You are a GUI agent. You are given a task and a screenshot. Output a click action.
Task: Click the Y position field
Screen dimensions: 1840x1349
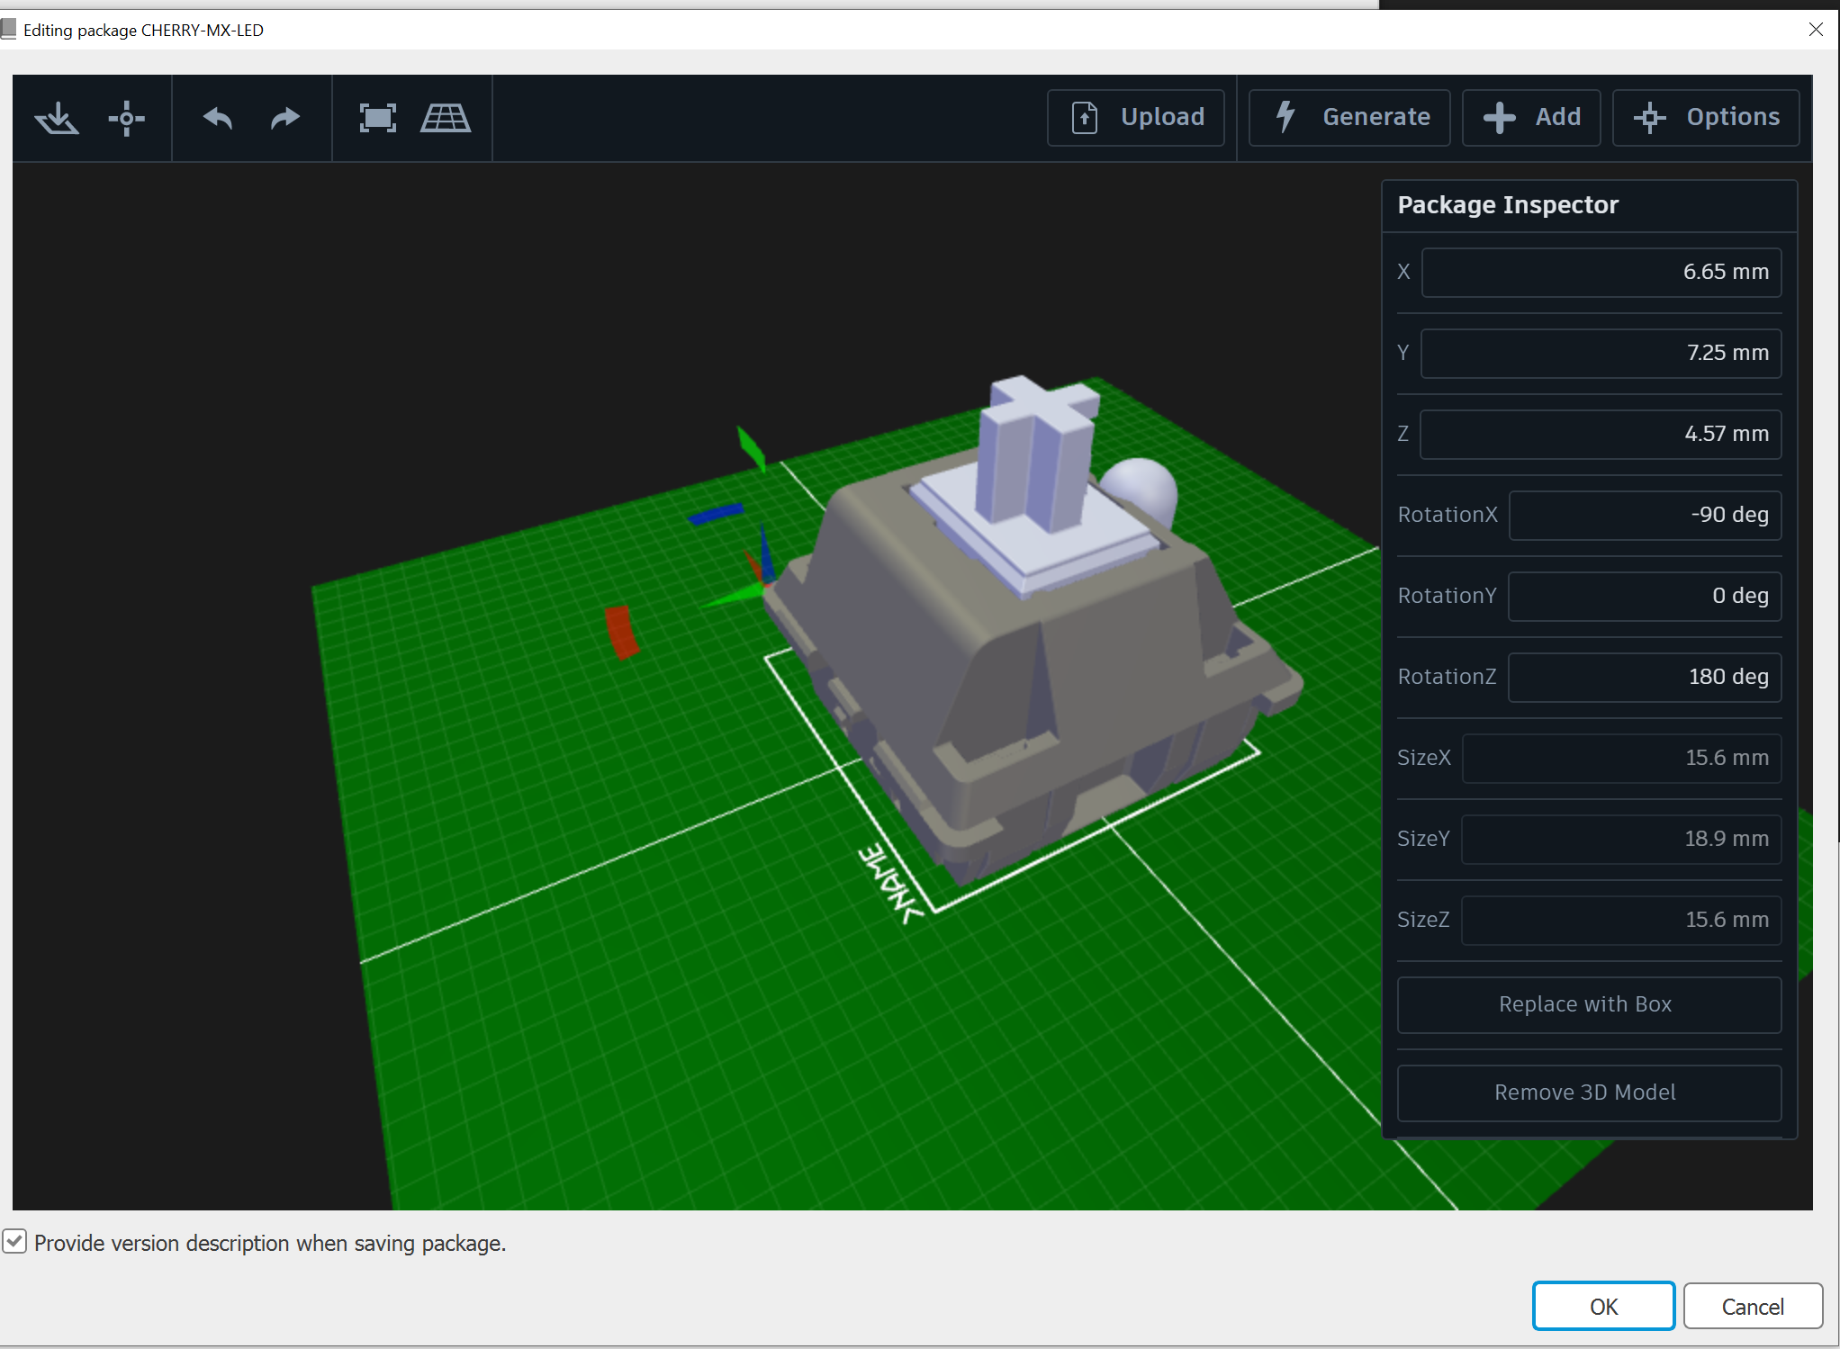(1601, 353)
